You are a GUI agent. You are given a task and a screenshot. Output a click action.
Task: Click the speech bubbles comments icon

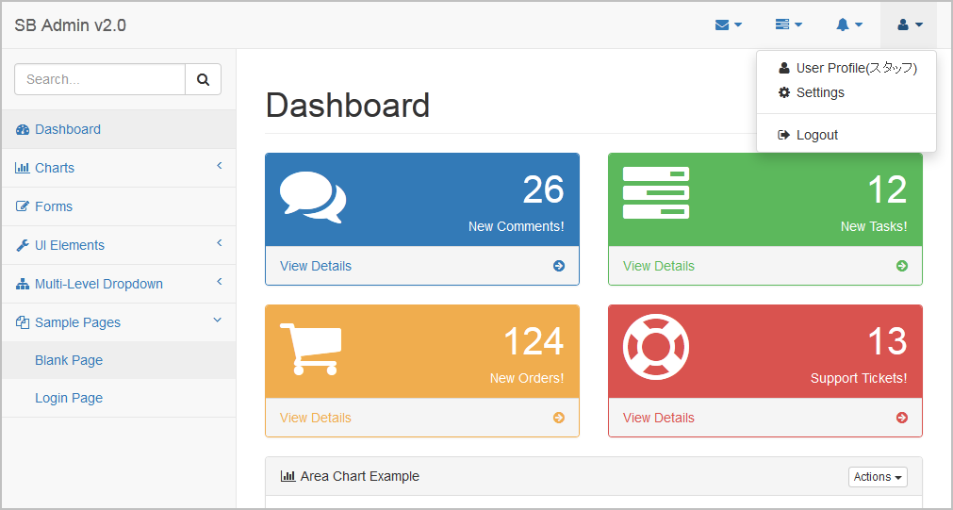(313, 197)
